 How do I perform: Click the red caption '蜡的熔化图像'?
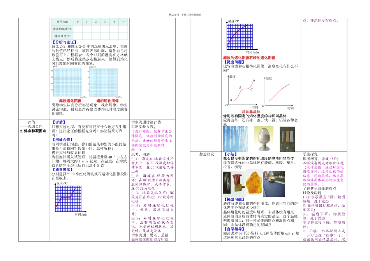107,101
